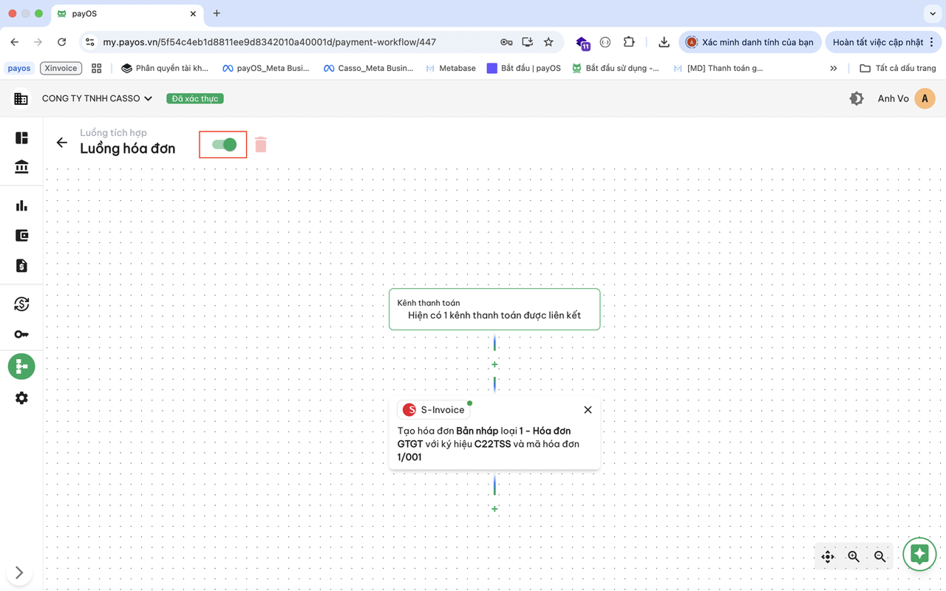Open the Metabase bookmark
Viewport: 946px width, 591px height.
(450, 68)
